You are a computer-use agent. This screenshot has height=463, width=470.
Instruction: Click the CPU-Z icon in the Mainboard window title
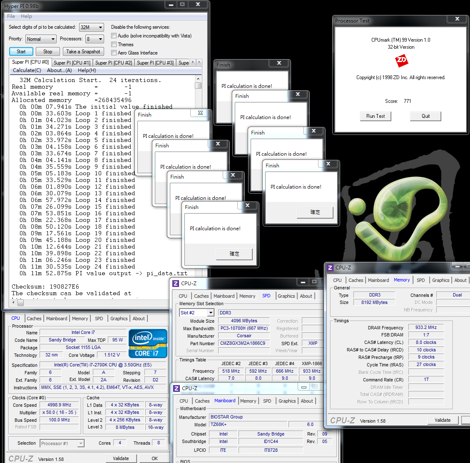[177, 388]
